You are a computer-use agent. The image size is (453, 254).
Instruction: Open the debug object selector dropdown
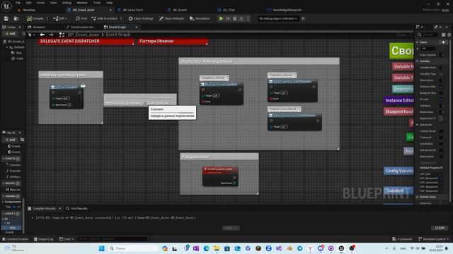click(x=277, y=18)
